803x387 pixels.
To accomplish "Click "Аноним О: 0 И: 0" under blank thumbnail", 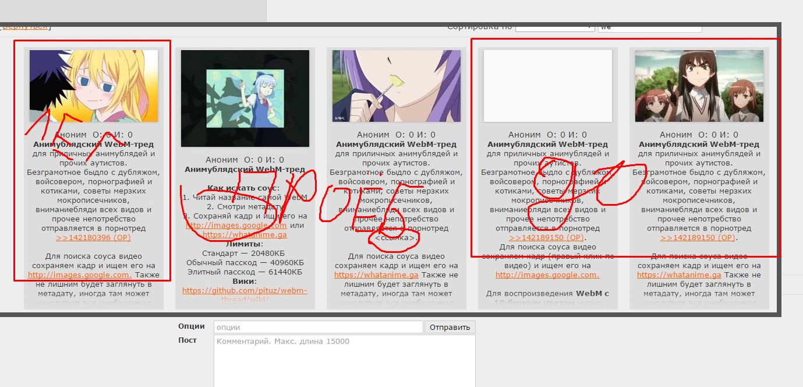I will pos(548,135).
